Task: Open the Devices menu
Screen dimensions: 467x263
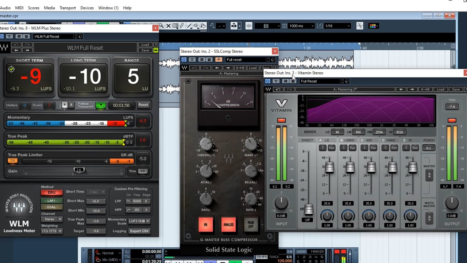Action: coord(87,8)
